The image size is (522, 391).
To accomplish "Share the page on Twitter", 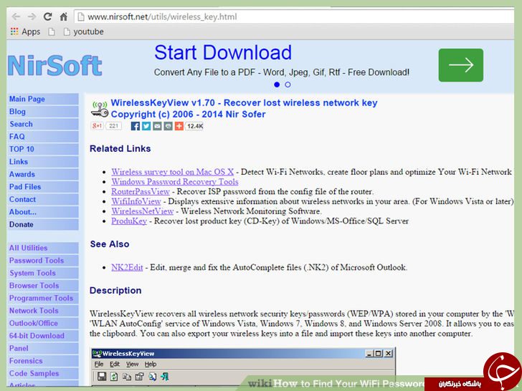I will point(146,126).
